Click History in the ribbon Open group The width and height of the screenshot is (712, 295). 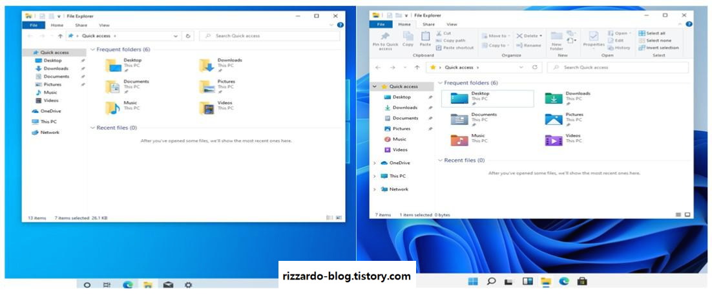(x=619, y=48)
